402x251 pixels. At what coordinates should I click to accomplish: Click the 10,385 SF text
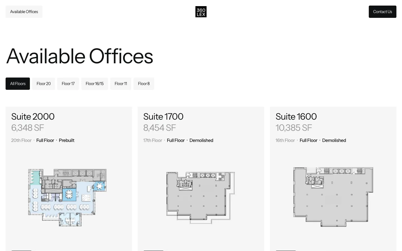294,128
